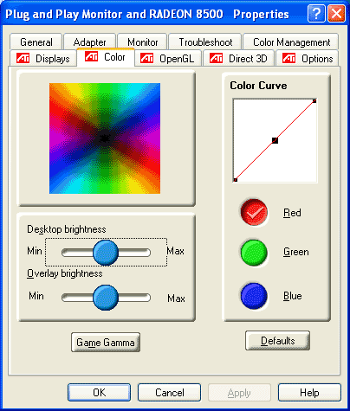Viewport: 350px width, 411px height.
Task: Click the Overlay brightness slider knob
Action: 106,298
